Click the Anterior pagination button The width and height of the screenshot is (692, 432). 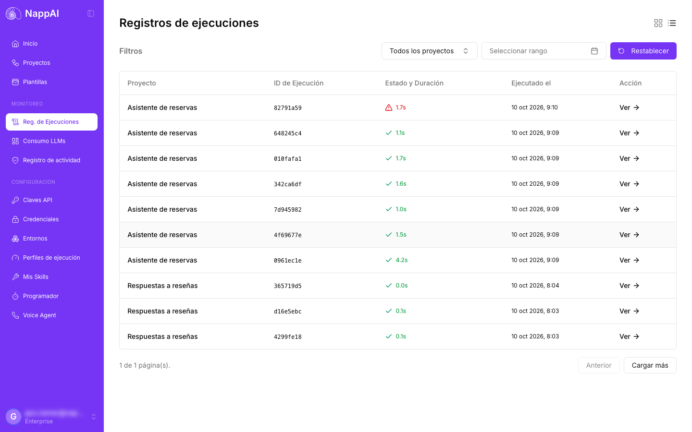[598, 365]
